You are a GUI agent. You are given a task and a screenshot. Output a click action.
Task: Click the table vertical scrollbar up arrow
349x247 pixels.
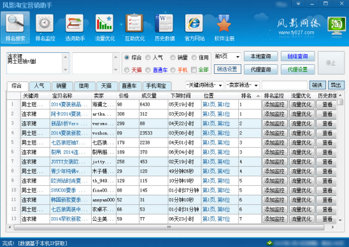340,95
